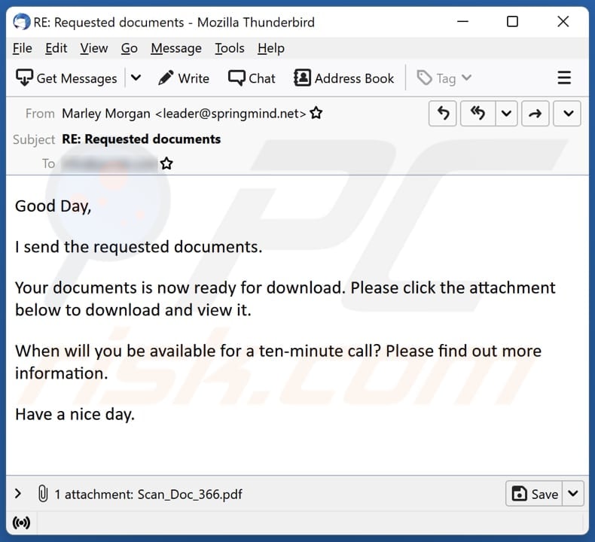
Task: Open the Get Messages dropdown arrow
Action: tap(136, 78)
